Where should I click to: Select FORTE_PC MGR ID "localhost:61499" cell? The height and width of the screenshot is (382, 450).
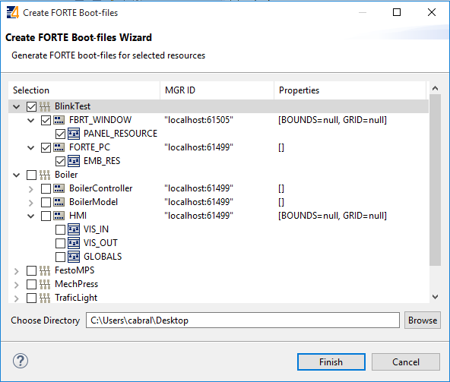pos(198,147)
